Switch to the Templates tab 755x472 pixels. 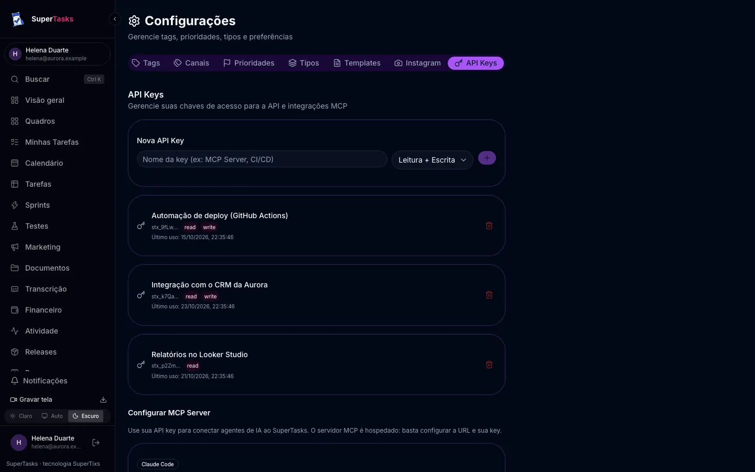(x=357, y=63)
